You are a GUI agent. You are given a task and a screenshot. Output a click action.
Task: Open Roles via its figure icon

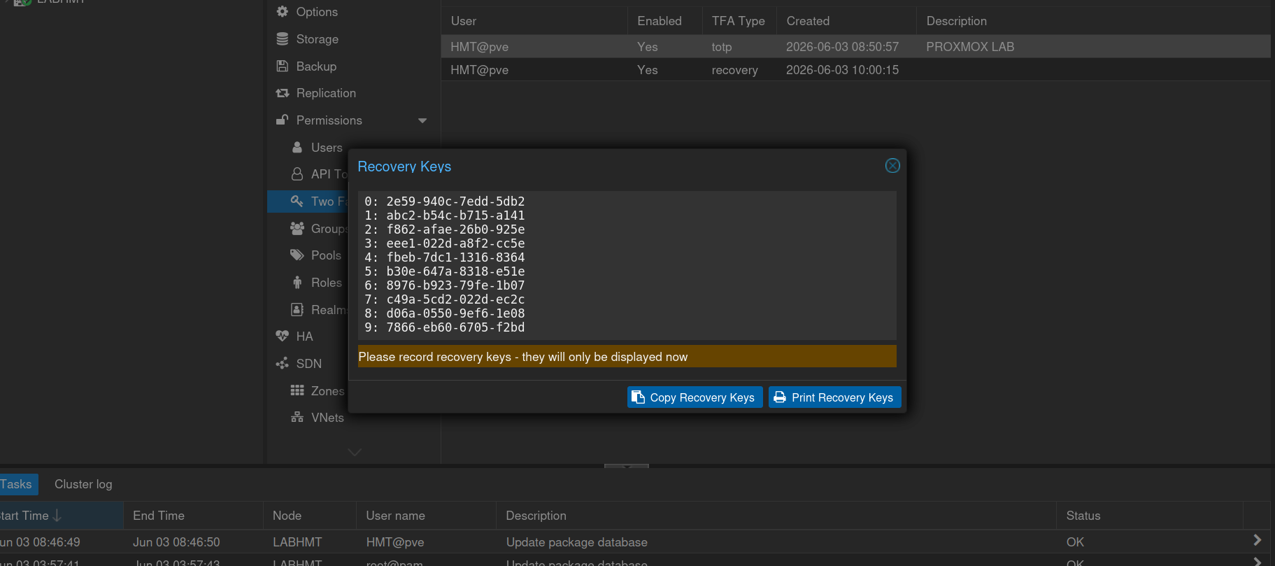(x=297, y=283)
